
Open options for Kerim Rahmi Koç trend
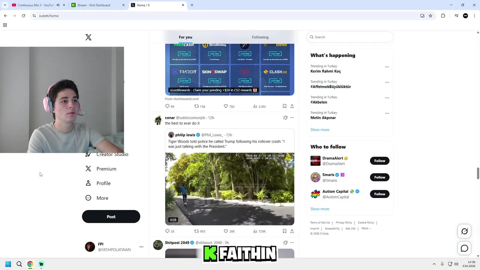pos(387,67)
